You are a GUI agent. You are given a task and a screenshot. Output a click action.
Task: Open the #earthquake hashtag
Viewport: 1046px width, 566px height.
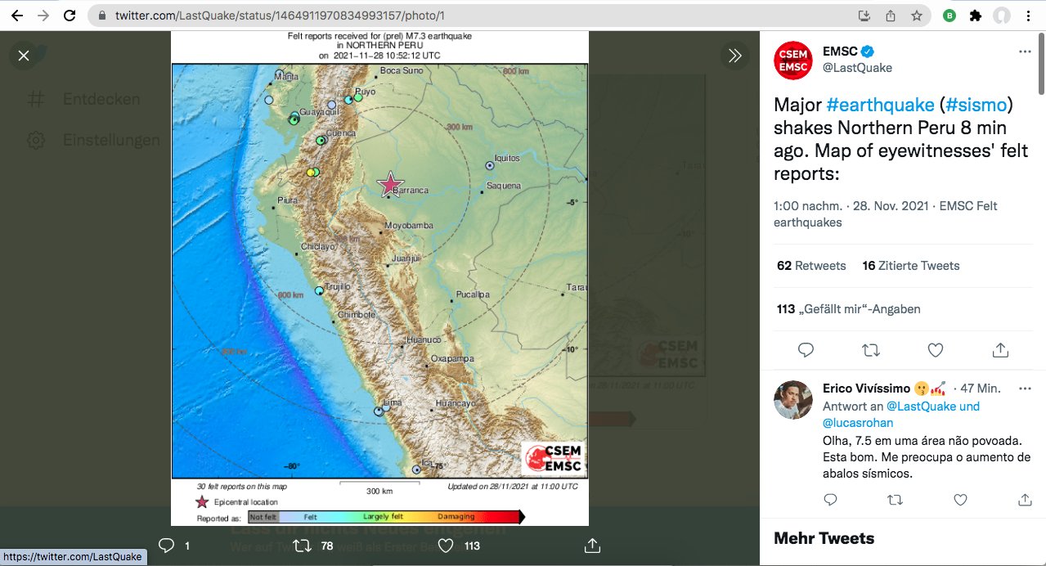[x=880, y=105]
